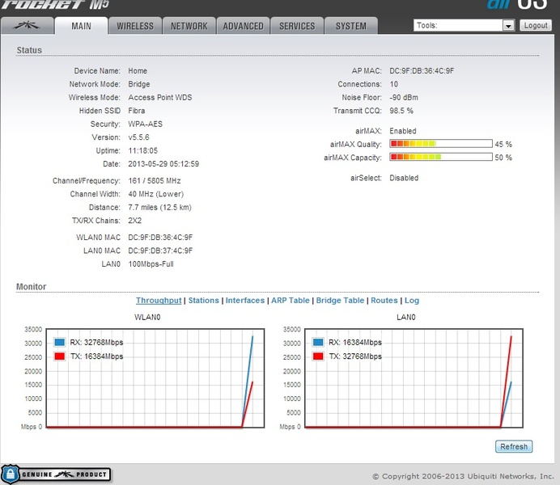Click airSelect value Disabled
Image resolution: width=560 pixels, height=485 pixels.
(404, 178)
